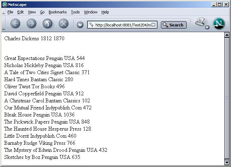Go back with the Back arrow button
The width and height of the screenshot is (231, 167).
(15, 23)
